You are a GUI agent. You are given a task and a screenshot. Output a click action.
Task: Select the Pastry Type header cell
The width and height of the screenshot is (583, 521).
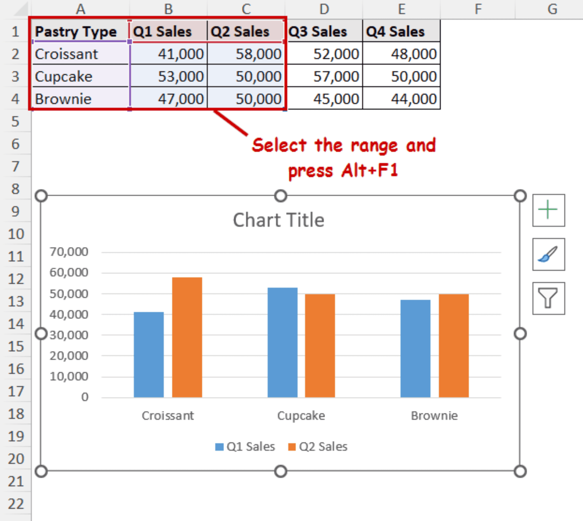pos(76,31)
